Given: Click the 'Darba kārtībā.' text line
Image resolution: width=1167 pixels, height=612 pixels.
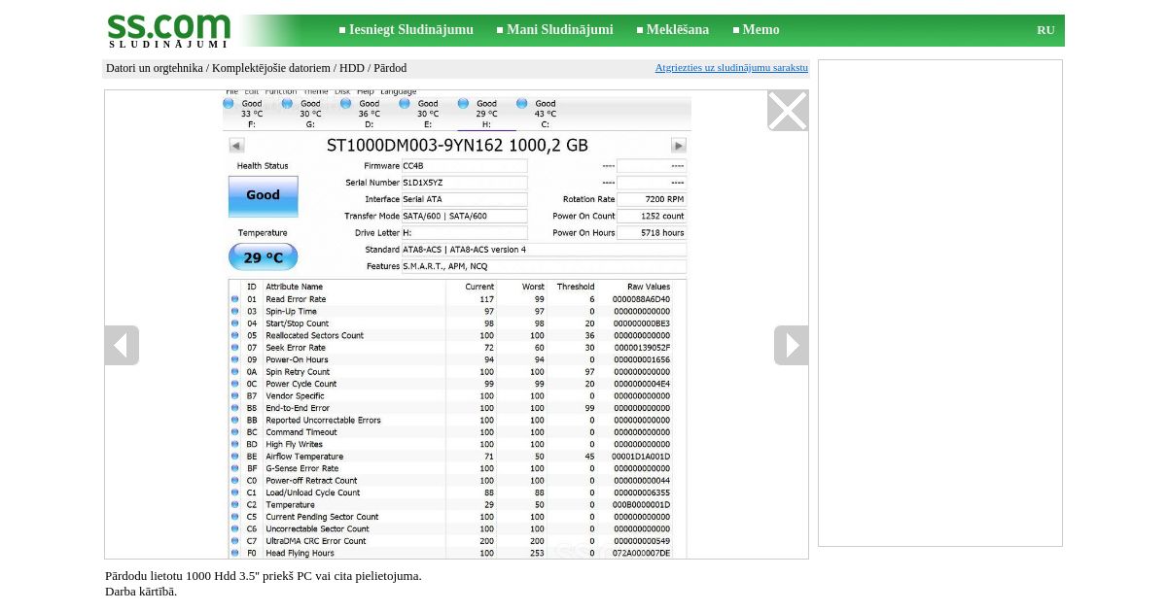Looking at the screenshot, I should click(x=141, y=592).
